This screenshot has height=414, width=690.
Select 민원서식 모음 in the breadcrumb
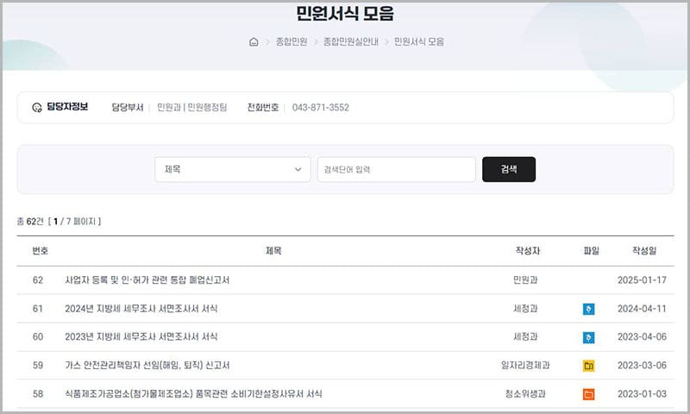click(x=419, y=41)
